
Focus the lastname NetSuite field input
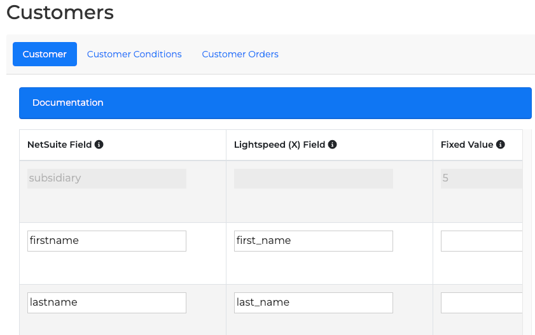107,303
